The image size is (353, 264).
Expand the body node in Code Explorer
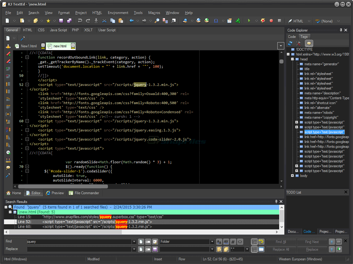292,176
